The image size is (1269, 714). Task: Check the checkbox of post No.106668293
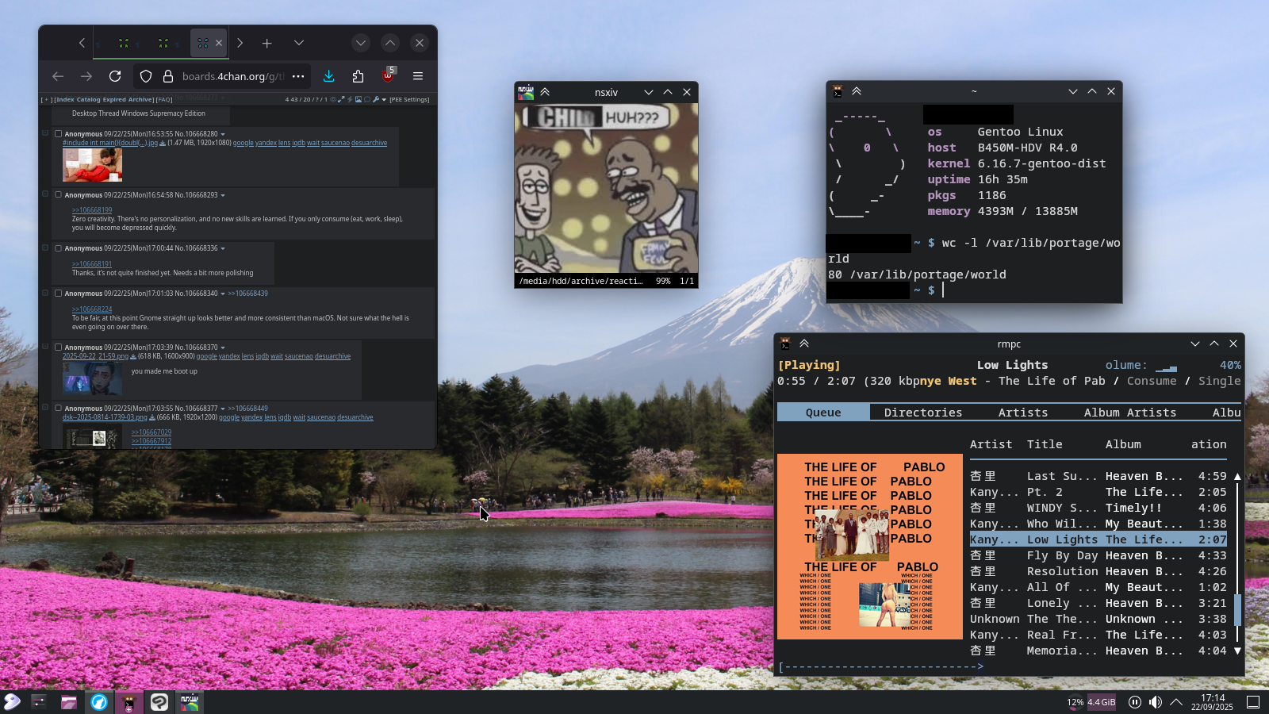pyautogui.click(x=58, y=194)
